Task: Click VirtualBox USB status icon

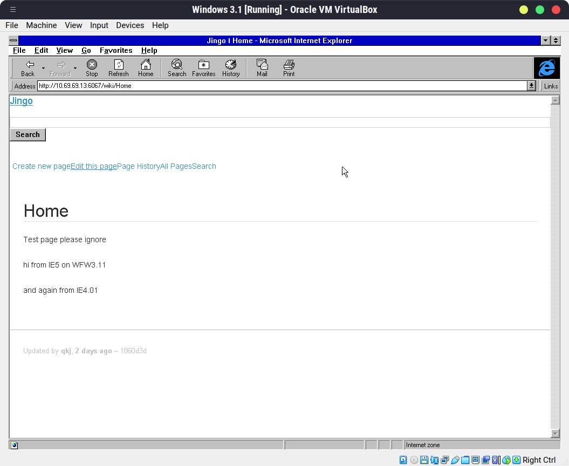Action: [x=455, y=460]
